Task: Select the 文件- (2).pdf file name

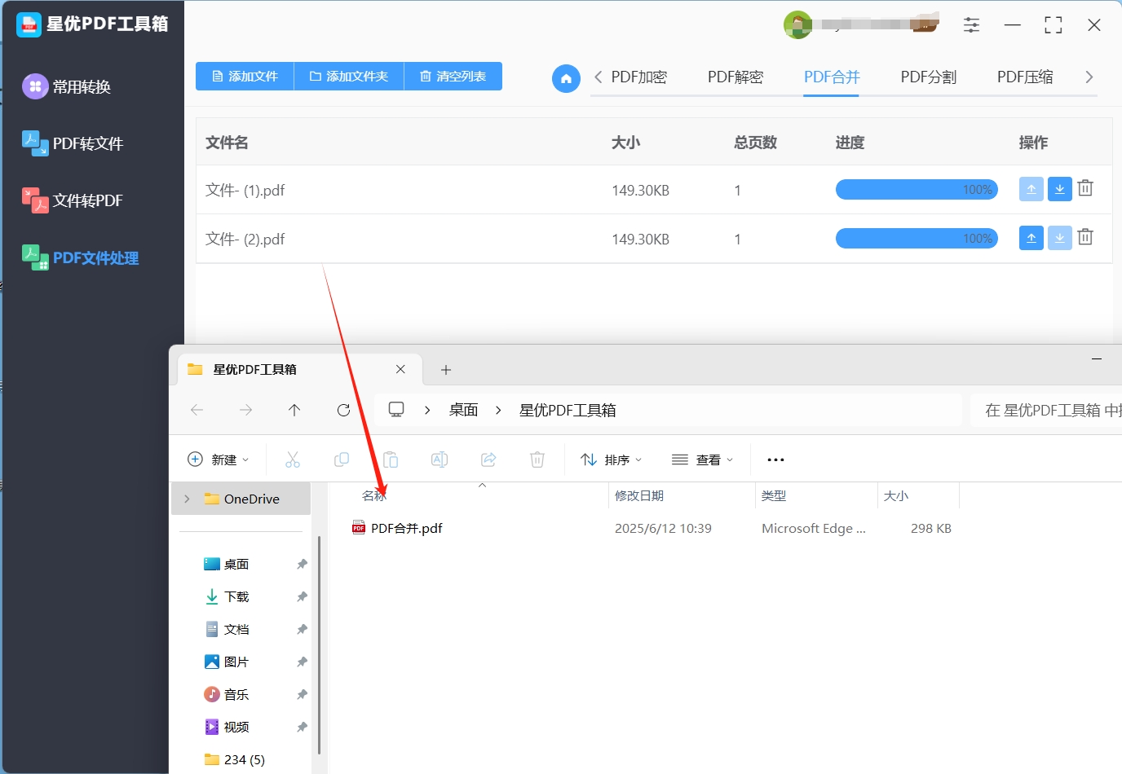Action: tap(245, 239)
